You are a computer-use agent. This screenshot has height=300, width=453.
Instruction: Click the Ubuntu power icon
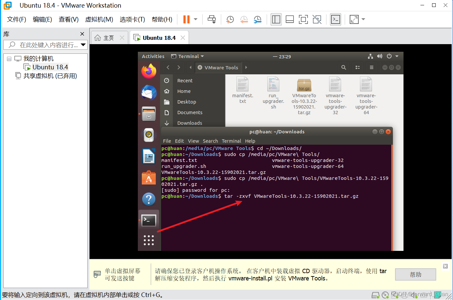[x=389, y=56]
